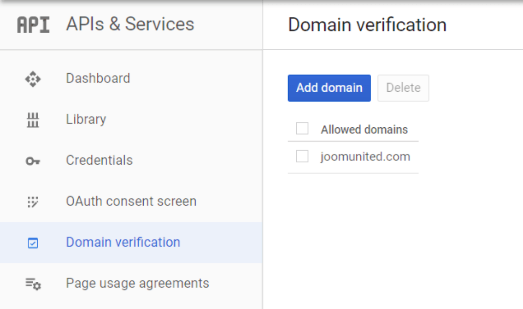Click the OAuth consent screen icon
This screenshot has width=523, height=309.
click(33, 202)
